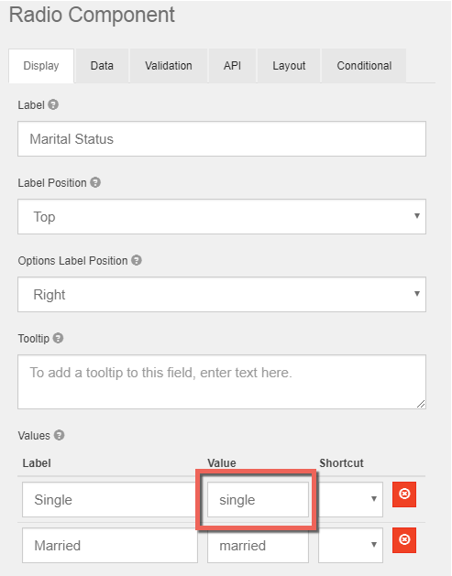Click help icon next to Values
This screenshot has width=452, height=576.
(60, 435)
